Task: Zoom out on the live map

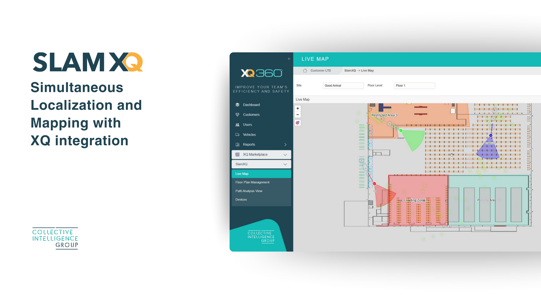Action: pyautogui.click(x=298, y=115)
